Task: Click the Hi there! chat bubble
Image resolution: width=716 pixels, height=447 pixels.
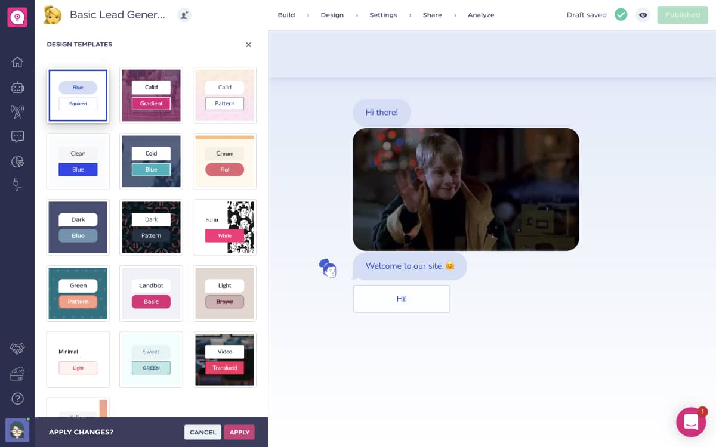Action: coord(382,112)
